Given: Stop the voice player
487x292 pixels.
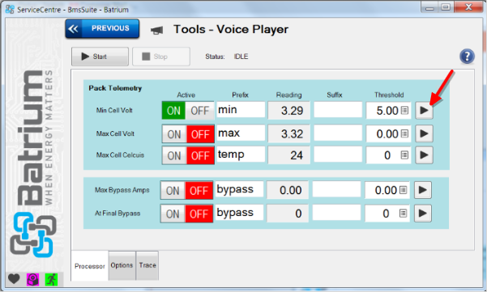Looking at the screenshot, I should (161, 57).
